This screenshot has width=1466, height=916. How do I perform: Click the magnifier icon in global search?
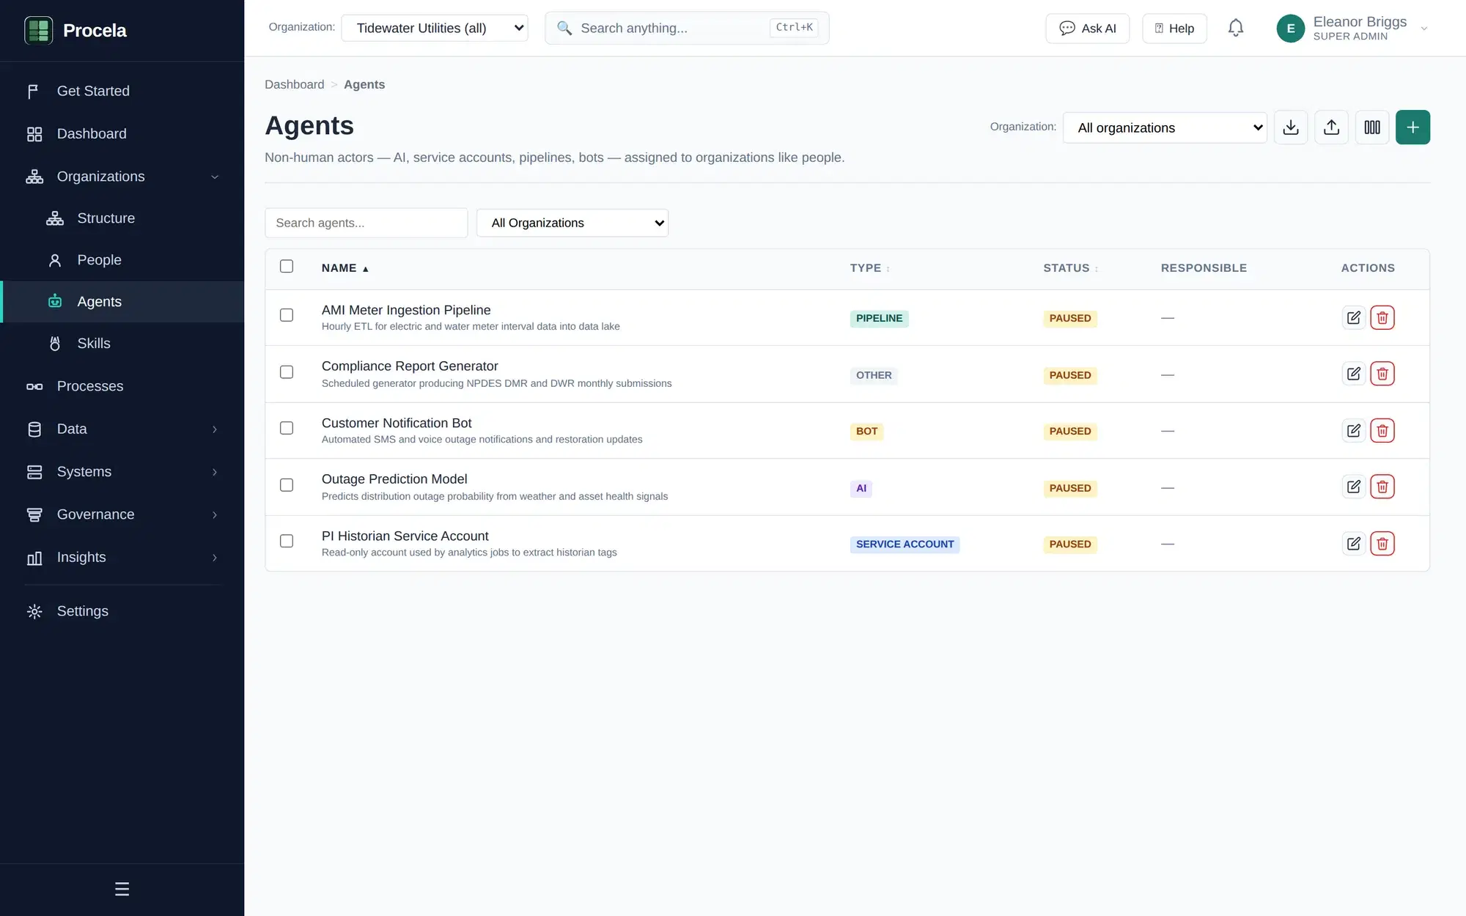click(564, 28)
